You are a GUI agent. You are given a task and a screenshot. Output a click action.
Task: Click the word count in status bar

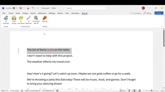point(14,90)
